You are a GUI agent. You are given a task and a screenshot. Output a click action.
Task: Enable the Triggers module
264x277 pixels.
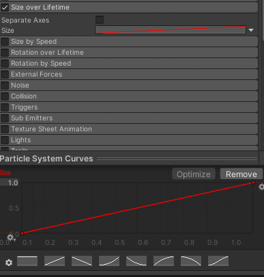click(x=5, y=107)
